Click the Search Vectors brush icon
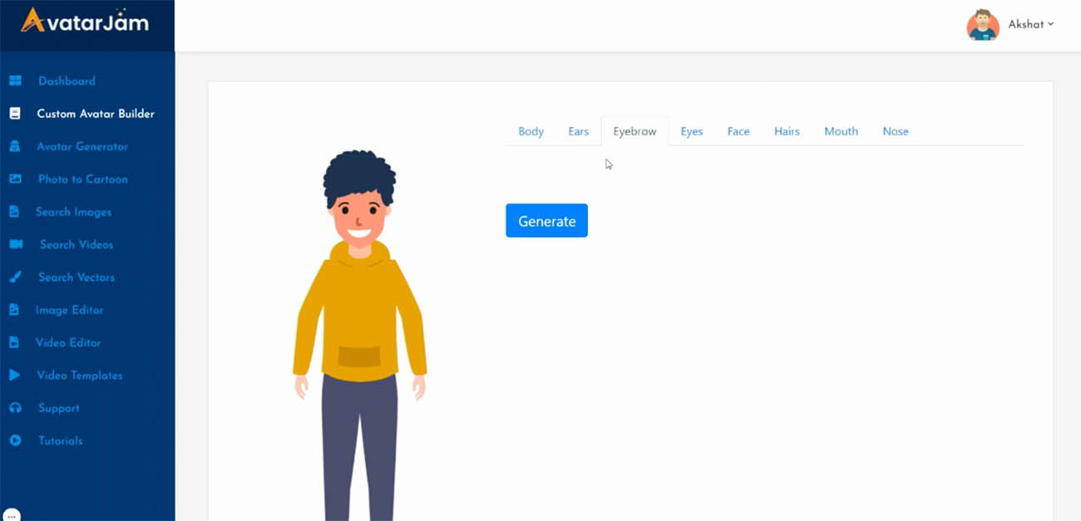Viewport: 1081px width, 521px height. [x=15, y=277]
